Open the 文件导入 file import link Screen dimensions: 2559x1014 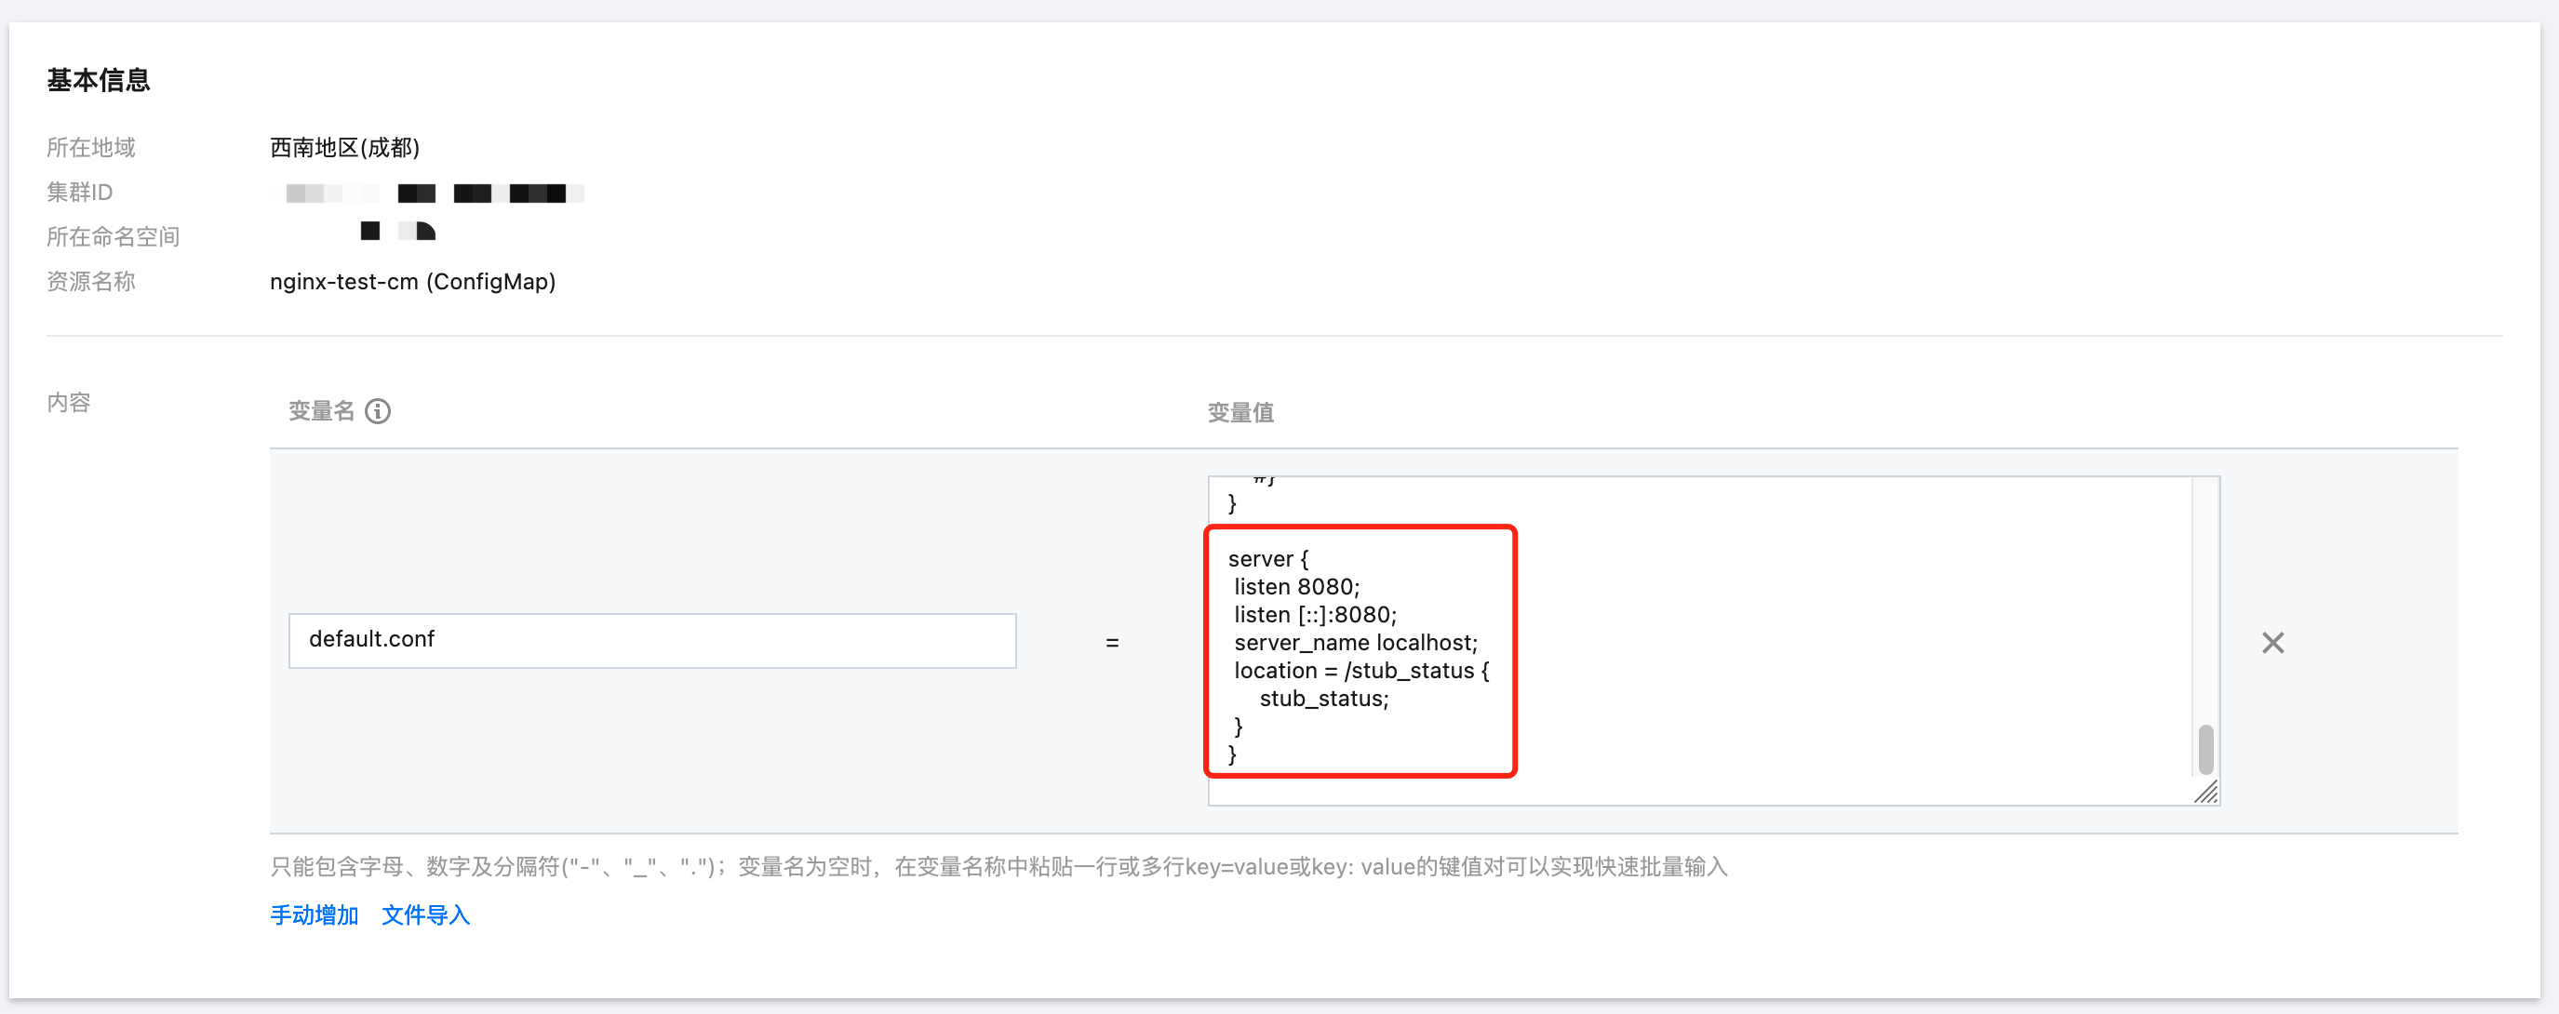tap(425, 914)
